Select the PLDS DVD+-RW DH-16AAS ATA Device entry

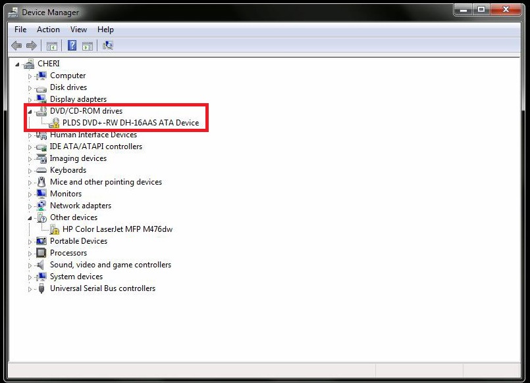pos(131,123)
